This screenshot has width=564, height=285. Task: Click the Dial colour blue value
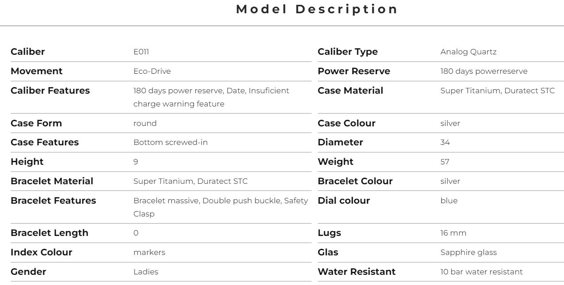point(449,201)
